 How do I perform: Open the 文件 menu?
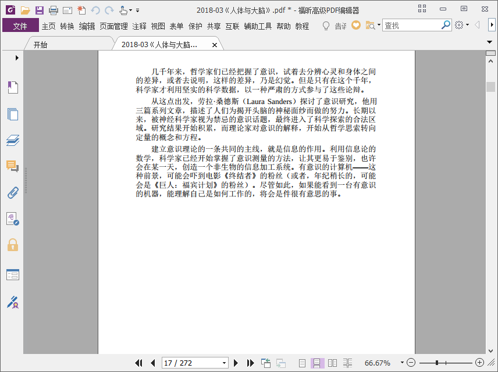click(x=20, y=26)
